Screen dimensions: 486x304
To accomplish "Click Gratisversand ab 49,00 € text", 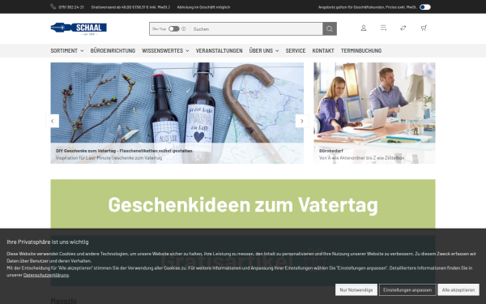I will (130, 6).
